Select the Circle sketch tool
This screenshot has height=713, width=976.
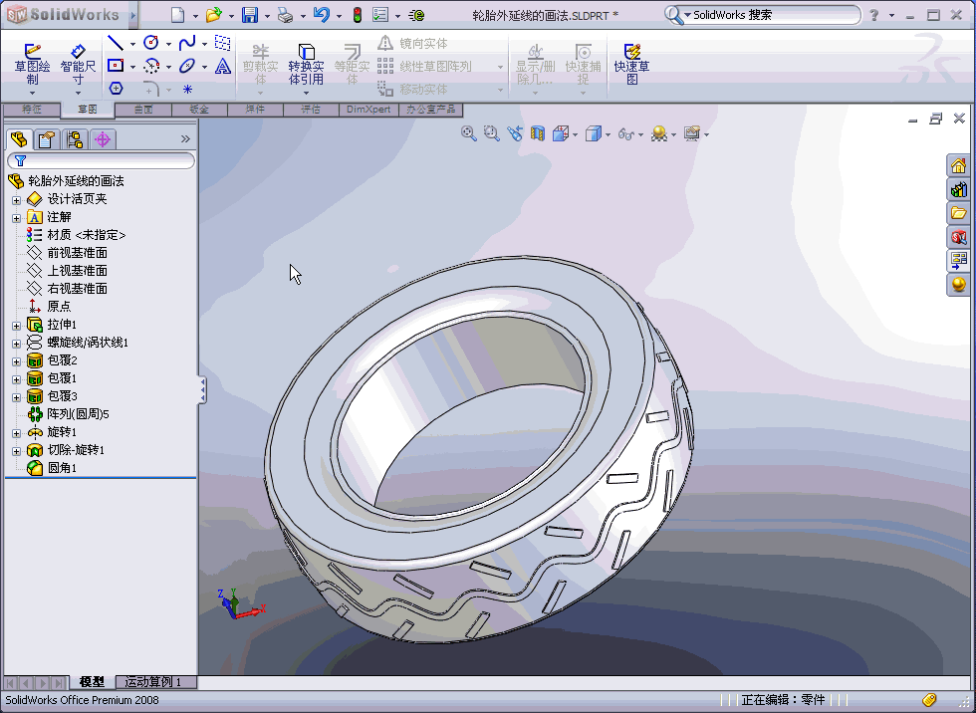click(150, 42)
